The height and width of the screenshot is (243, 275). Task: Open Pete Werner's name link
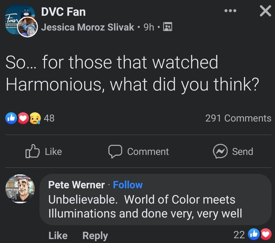pyautogui.click(x=76, y=185)
